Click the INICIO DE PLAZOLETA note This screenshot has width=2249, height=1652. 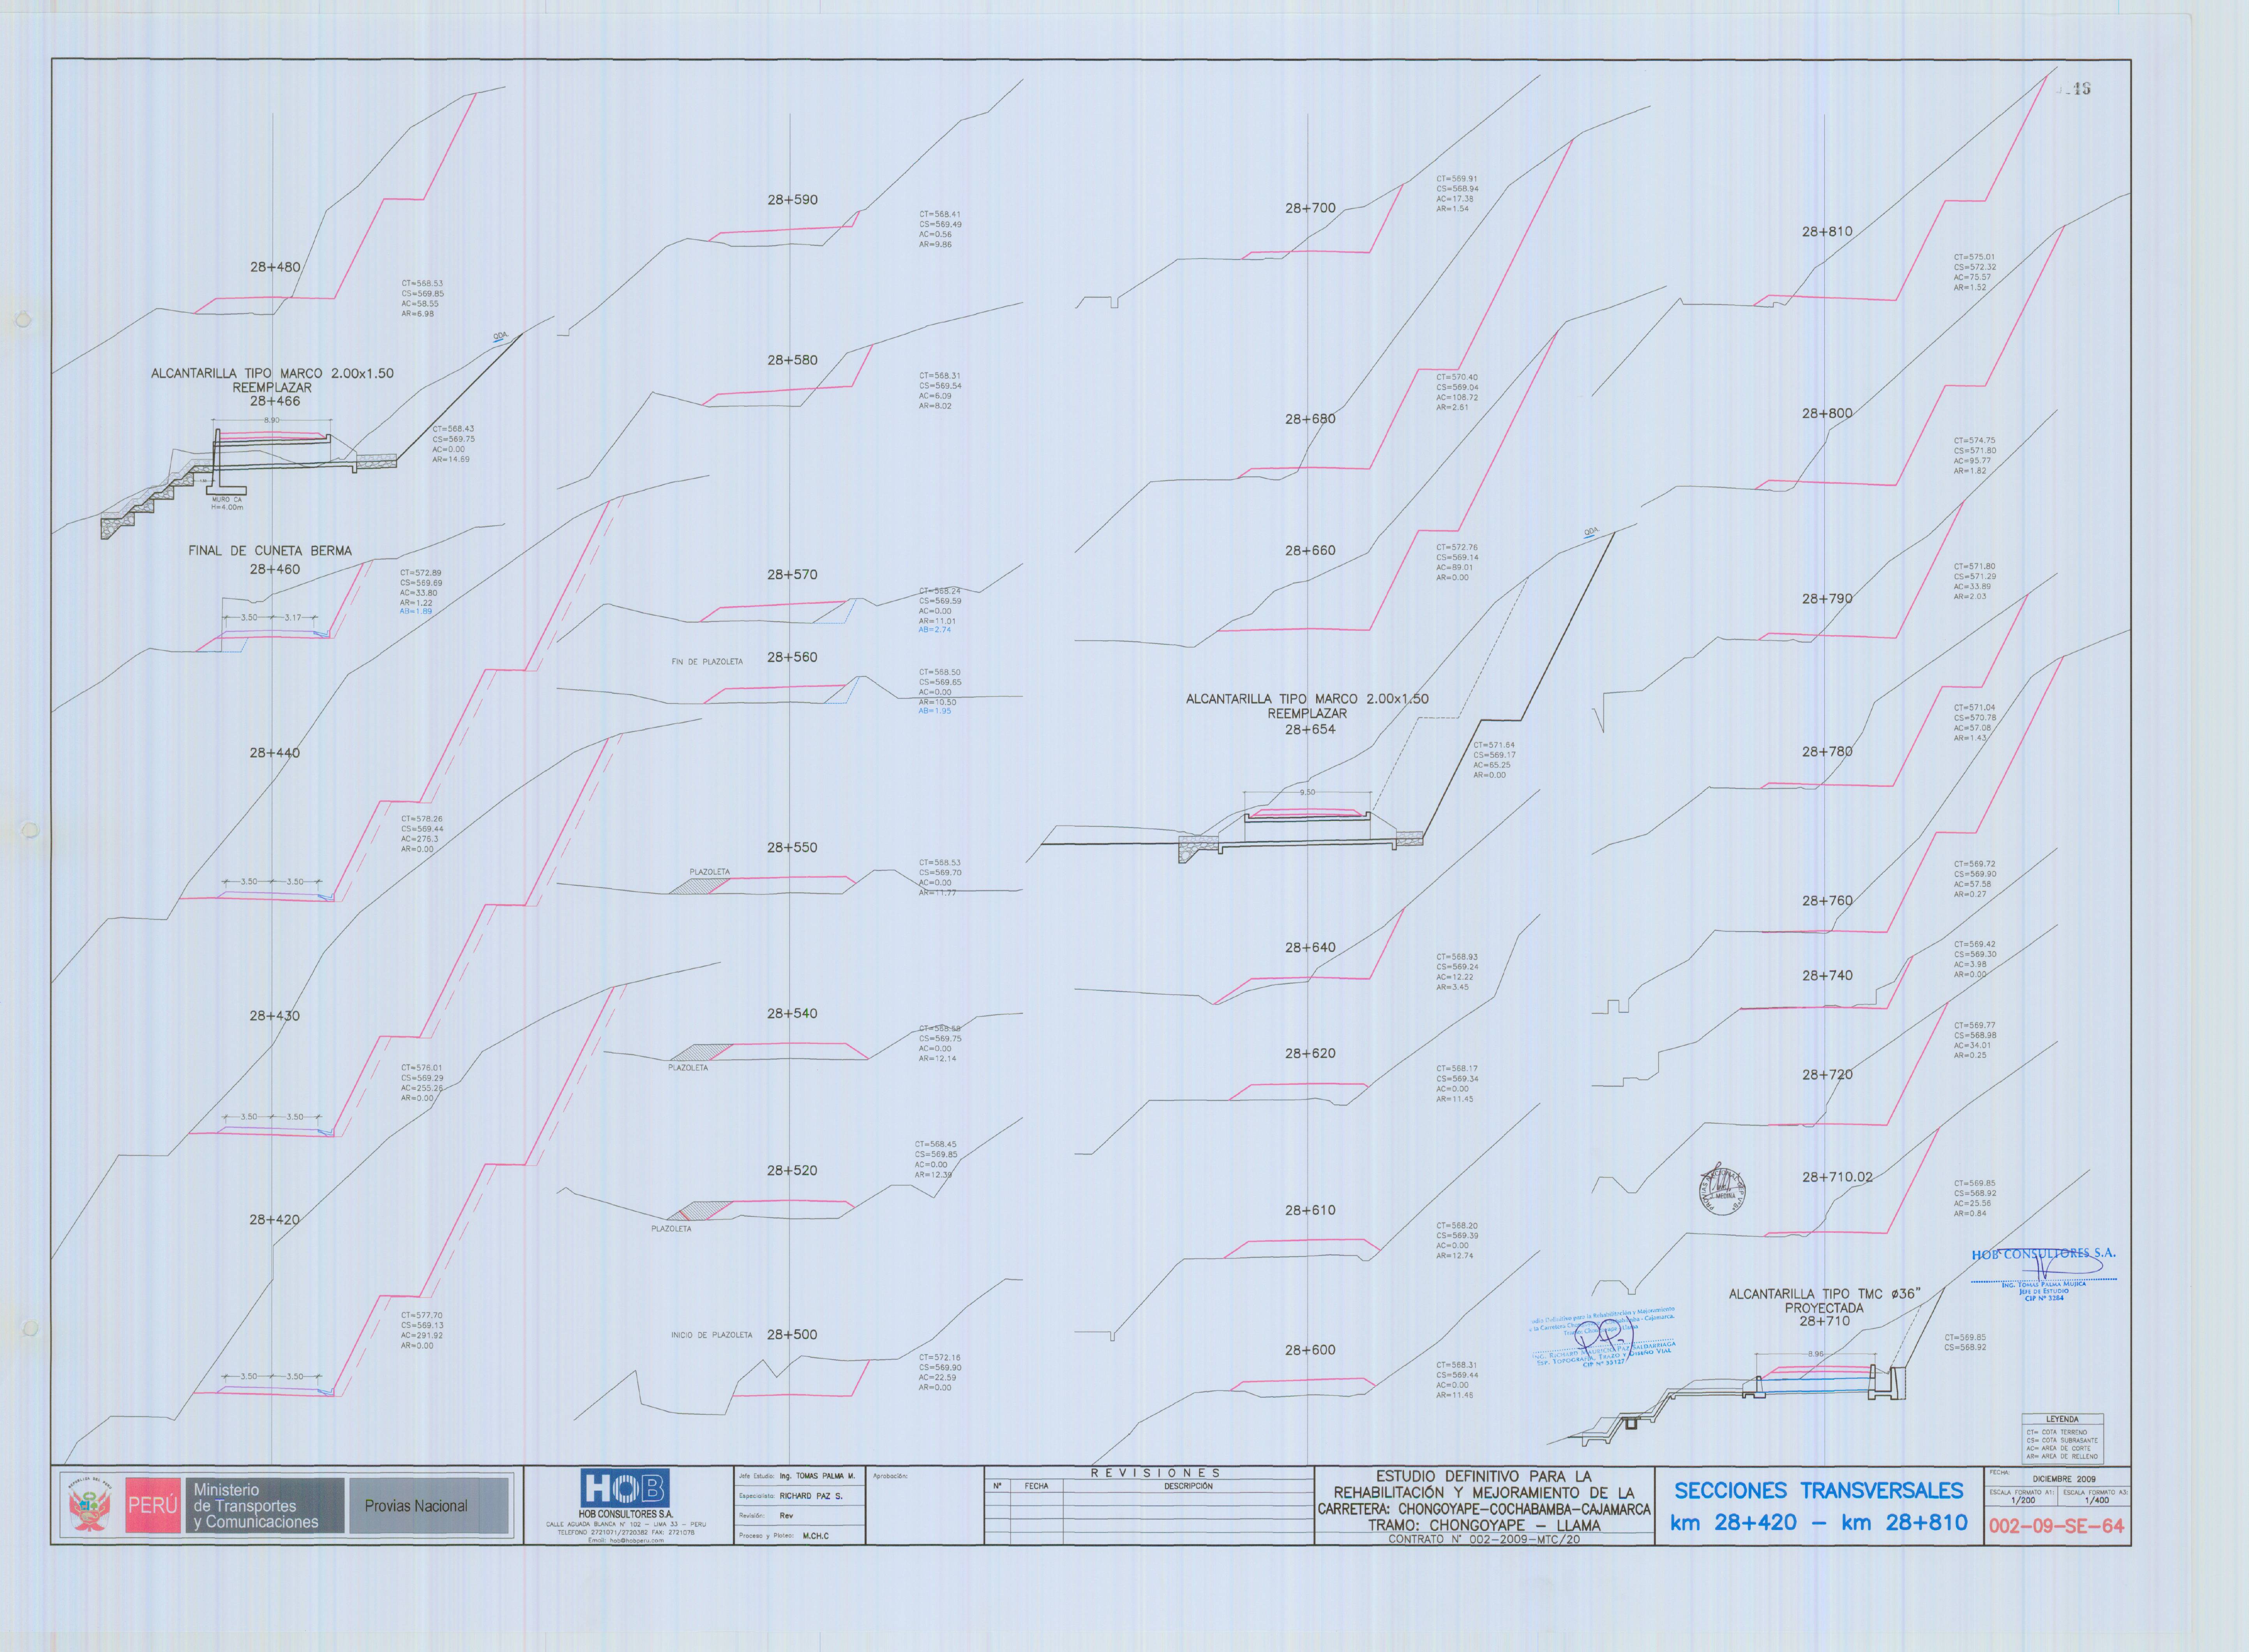[x=712, y=1335]
